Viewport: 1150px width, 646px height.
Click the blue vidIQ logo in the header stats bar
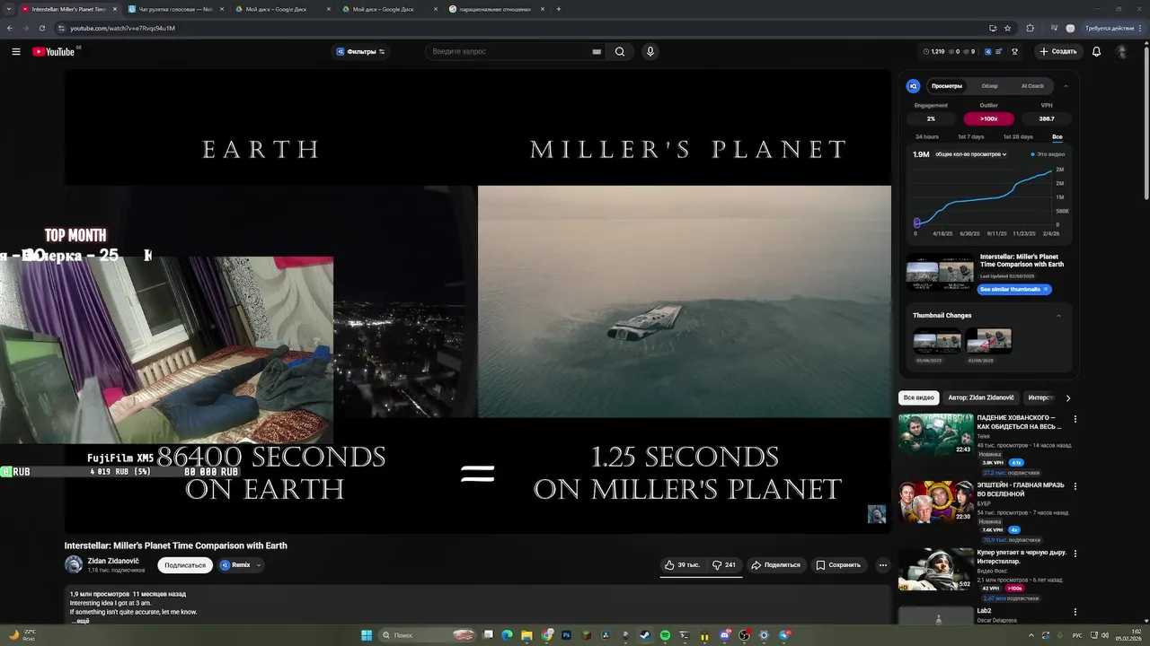click(987, 51)
